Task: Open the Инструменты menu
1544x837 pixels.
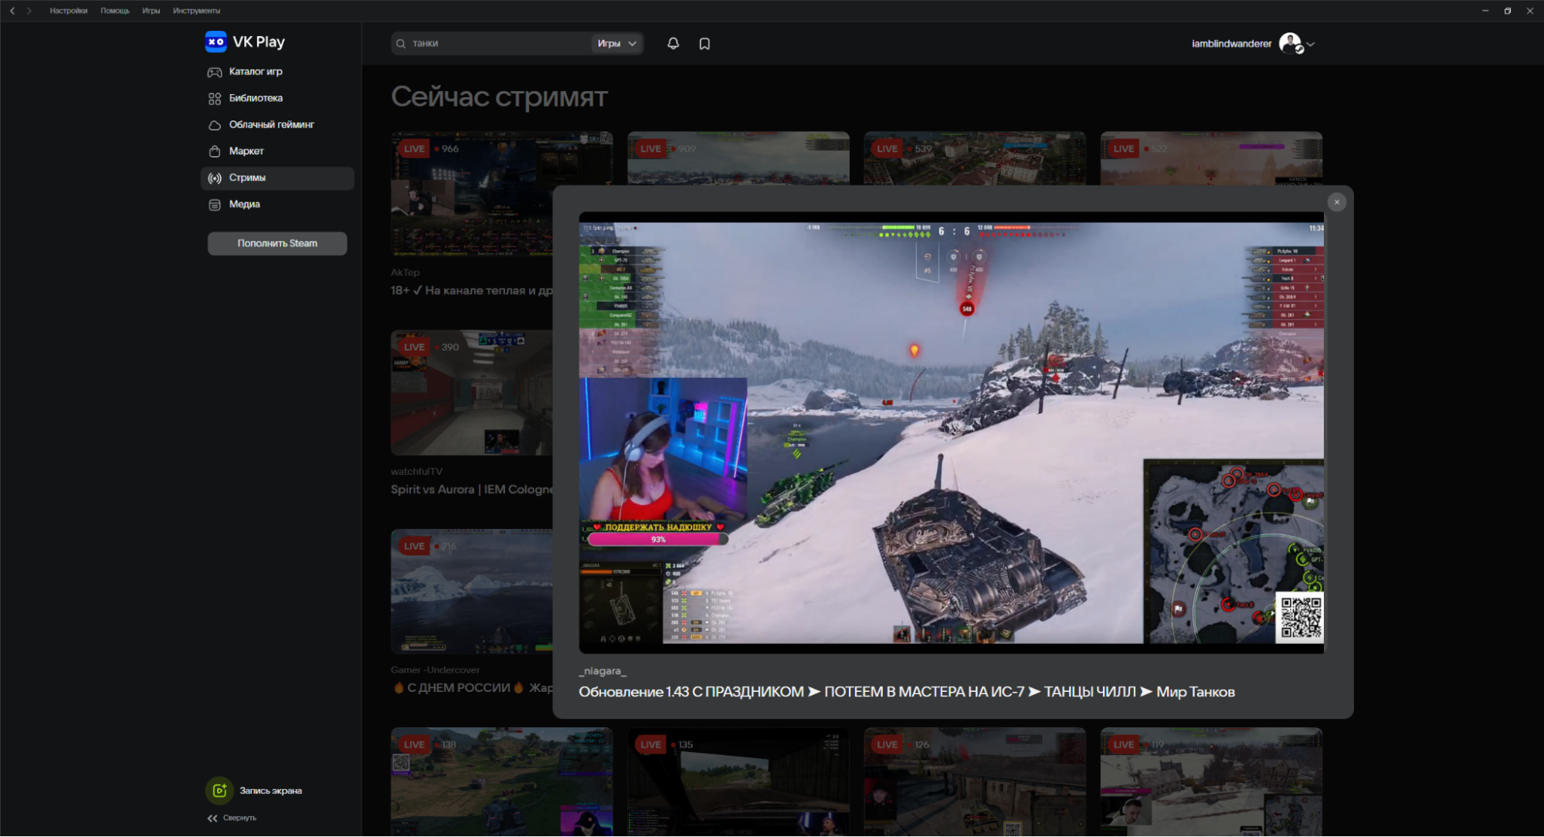Action: [x=196, y=11]
